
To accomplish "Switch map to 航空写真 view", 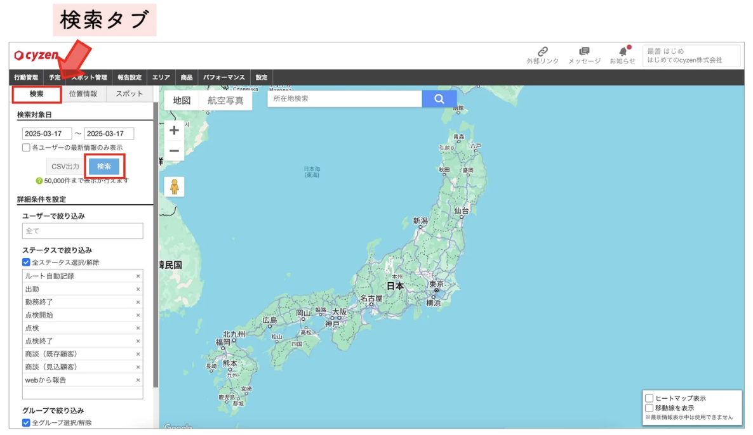I will coord(225,100).
